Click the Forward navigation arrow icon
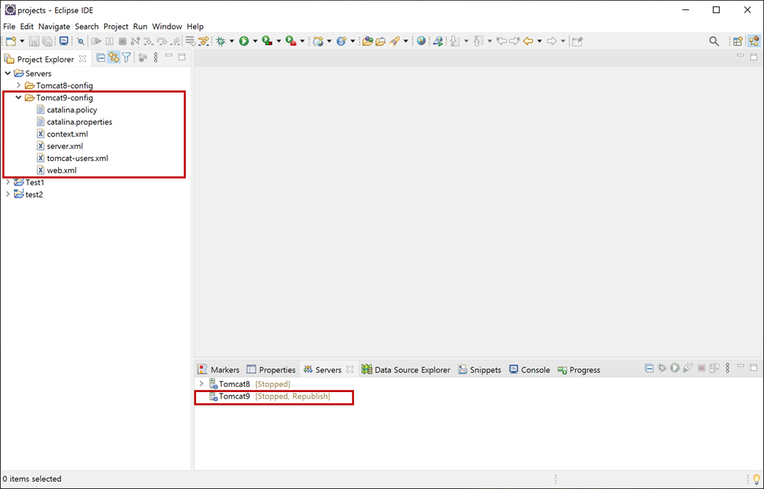Screen dimensions: 764x489 tap(552, 41)
